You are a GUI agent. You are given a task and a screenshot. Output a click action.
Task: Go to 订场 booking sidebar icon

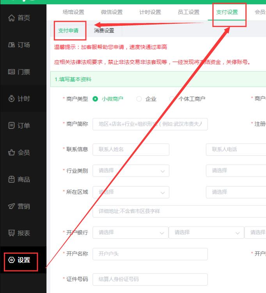(11, 45)
